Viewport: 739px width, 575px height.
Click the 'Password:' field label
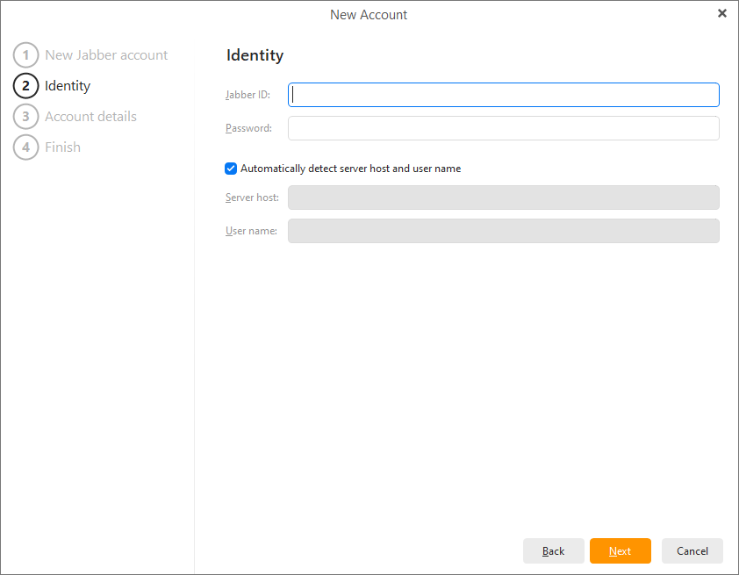pyautogui.click(x=248, y=128)
